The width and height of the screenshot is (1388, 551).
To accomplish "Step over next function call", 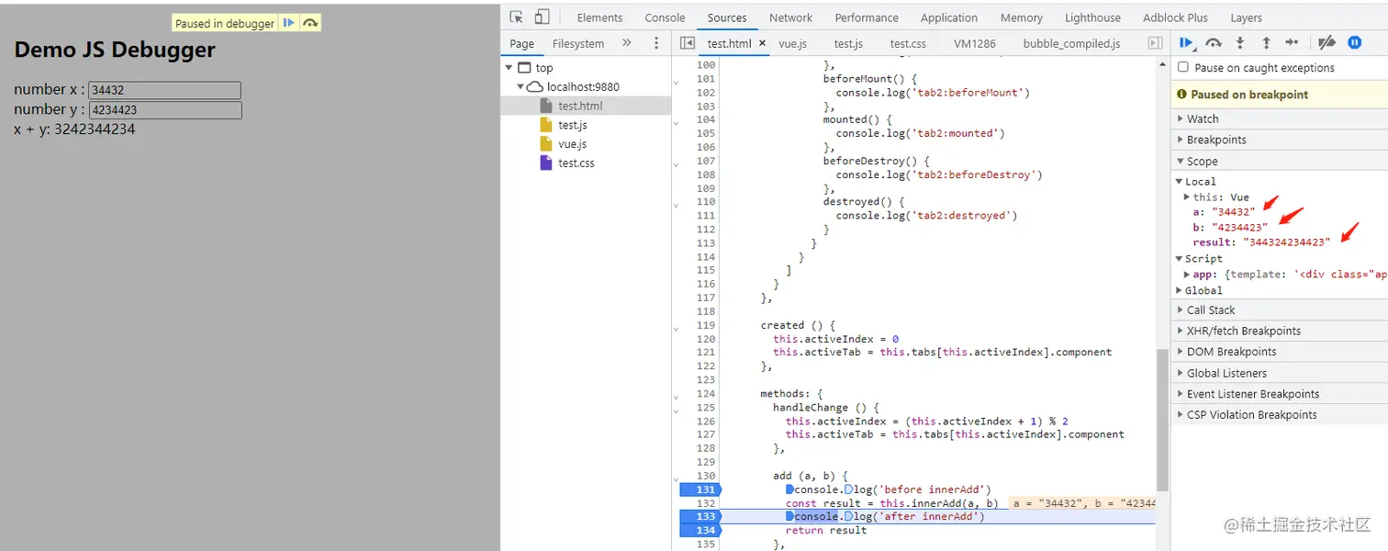I will pos(1214,42).
